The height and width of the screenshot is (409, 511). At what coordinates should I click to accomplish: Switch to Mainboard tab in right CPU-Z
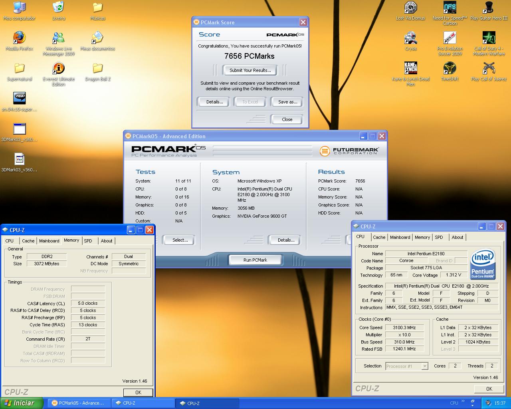click(x=400, y=237)
